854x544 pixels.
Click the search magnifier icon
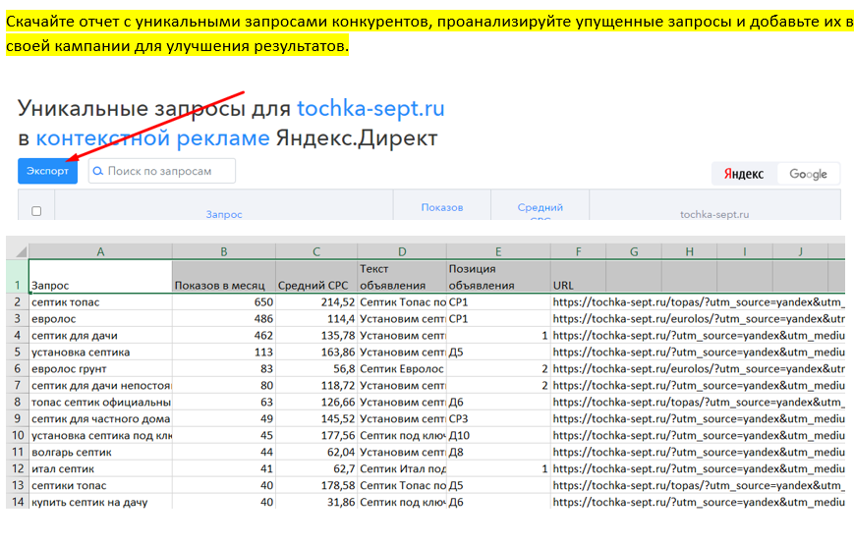(97, 171)
